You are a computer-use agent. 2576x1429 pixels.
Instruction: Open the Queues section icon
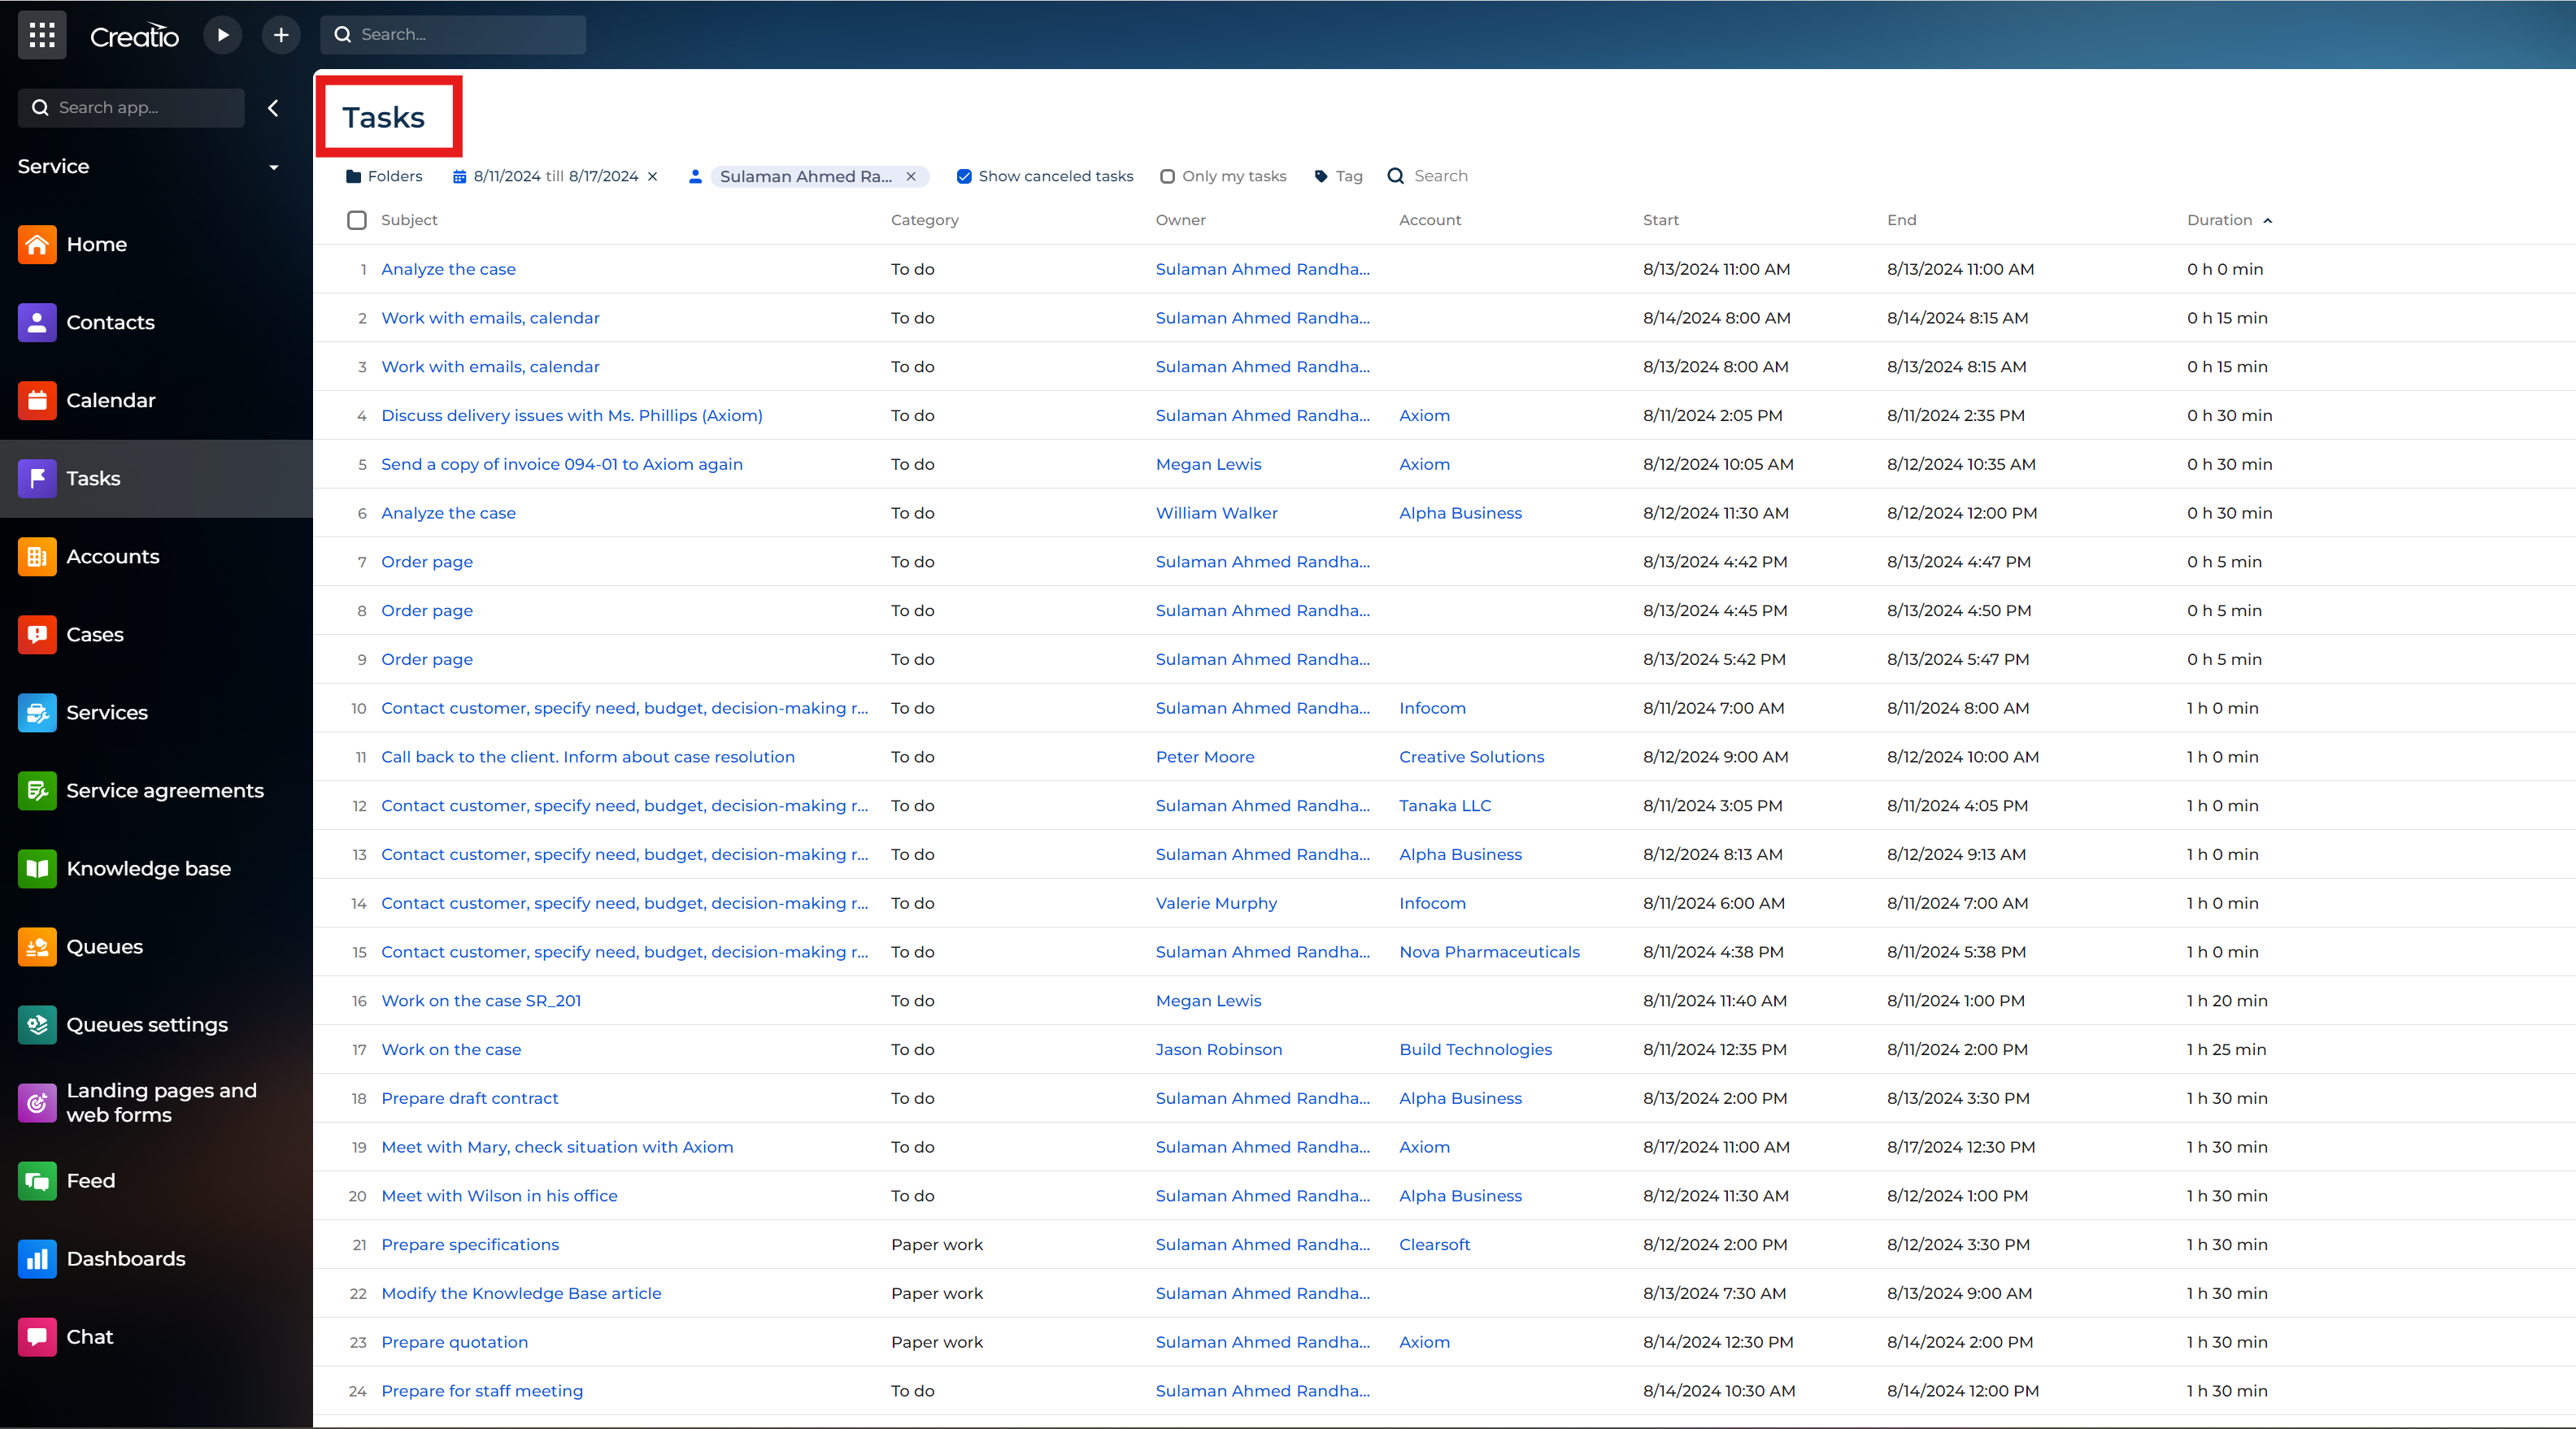pyautogui.click(x=37, y=946)
